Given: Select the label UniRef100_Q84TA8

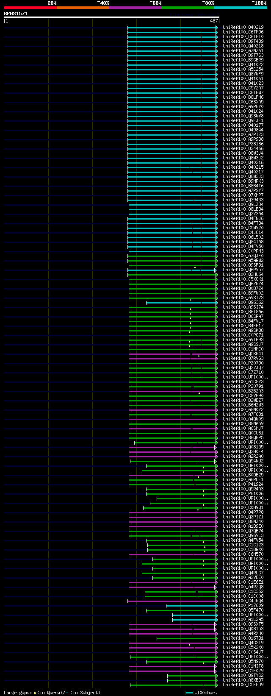Looking at the screenshot, I should (243, 242).
